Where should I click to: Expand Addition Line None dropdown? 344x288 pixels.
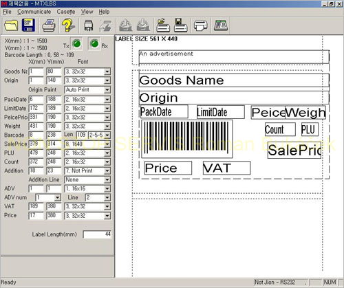coord(107,180)
